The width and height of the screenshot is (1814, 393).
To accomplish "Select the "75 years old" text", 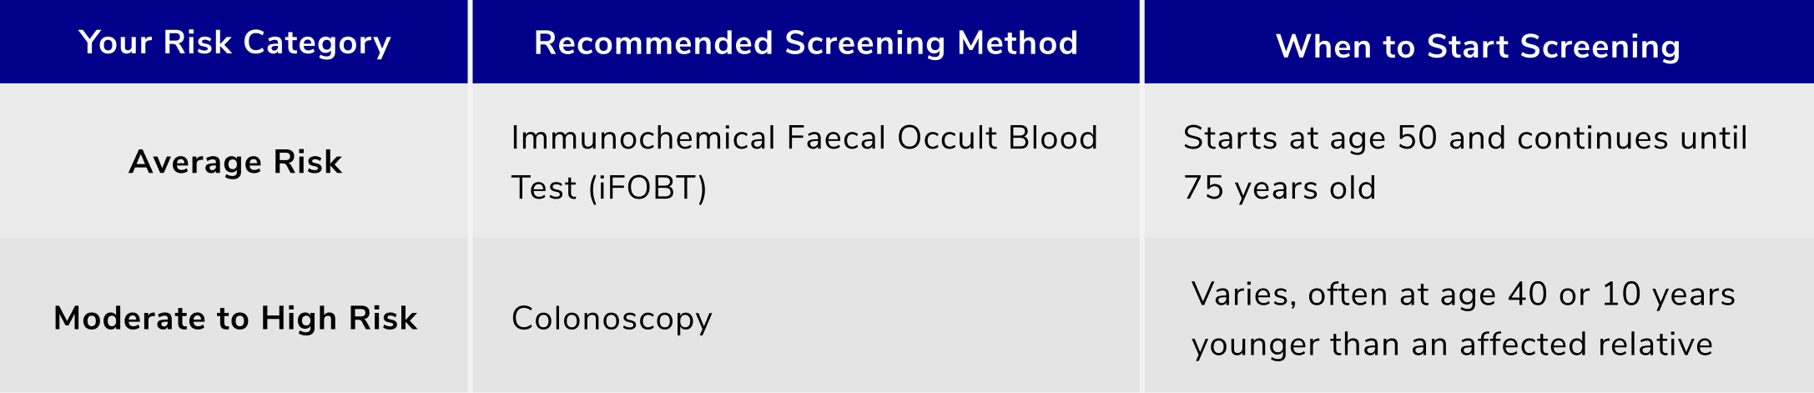I will (x=1279, y=189).
